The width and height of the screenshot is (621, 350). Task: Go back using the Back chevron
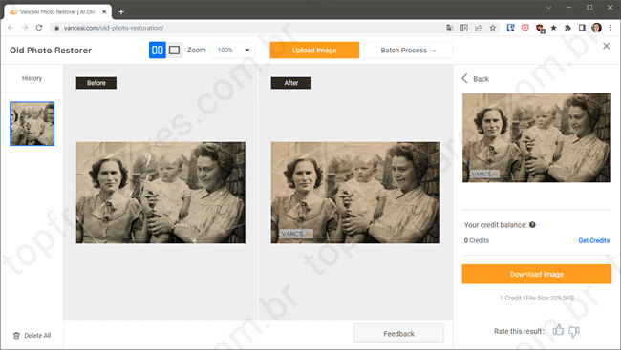click(465, 78)
